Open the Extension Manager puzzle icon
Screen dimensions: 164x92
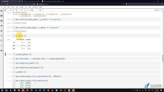pyautogui.click(x=2, y=51)
